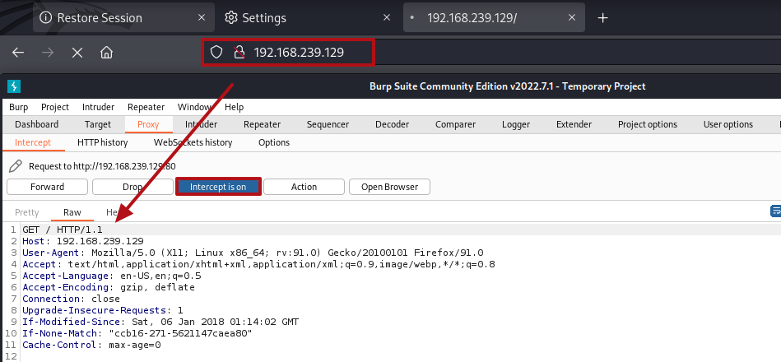Open the proxy Options sub-tab
Image resolution: width=781 pixels, height=362 pixels.
point(274,142)
